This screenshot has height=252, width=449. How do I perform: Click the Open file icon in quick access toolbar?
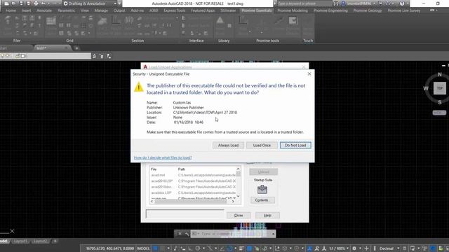pos(13,3)
